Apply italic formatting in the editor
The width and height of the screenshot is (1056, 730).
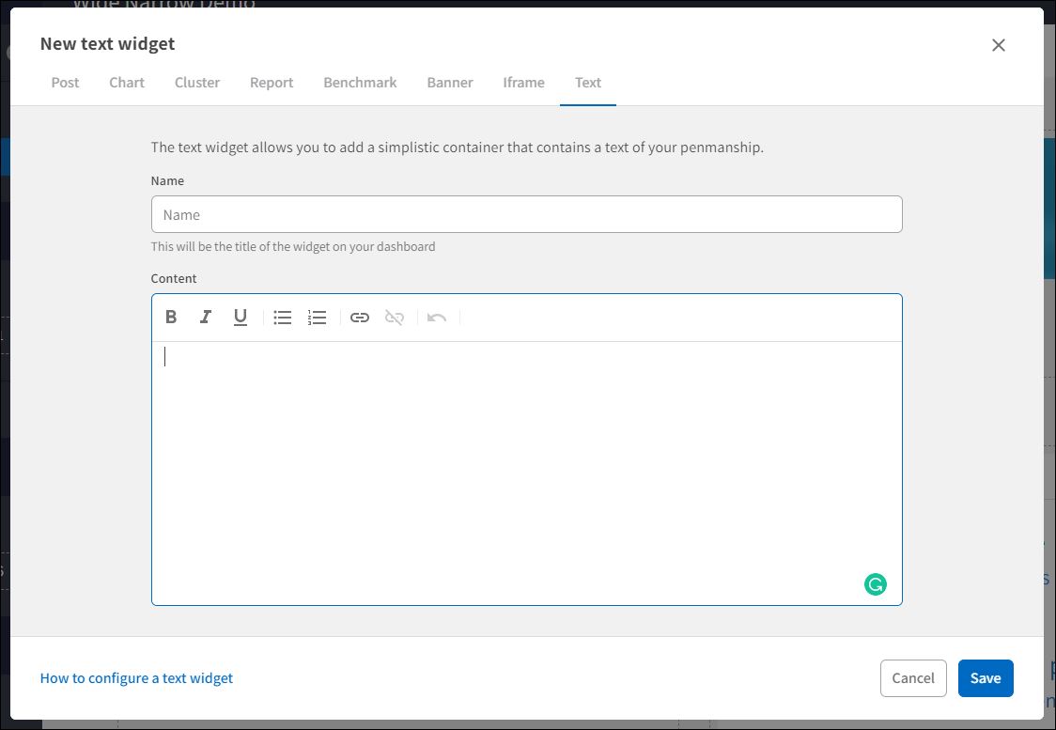tap(206, 317)
